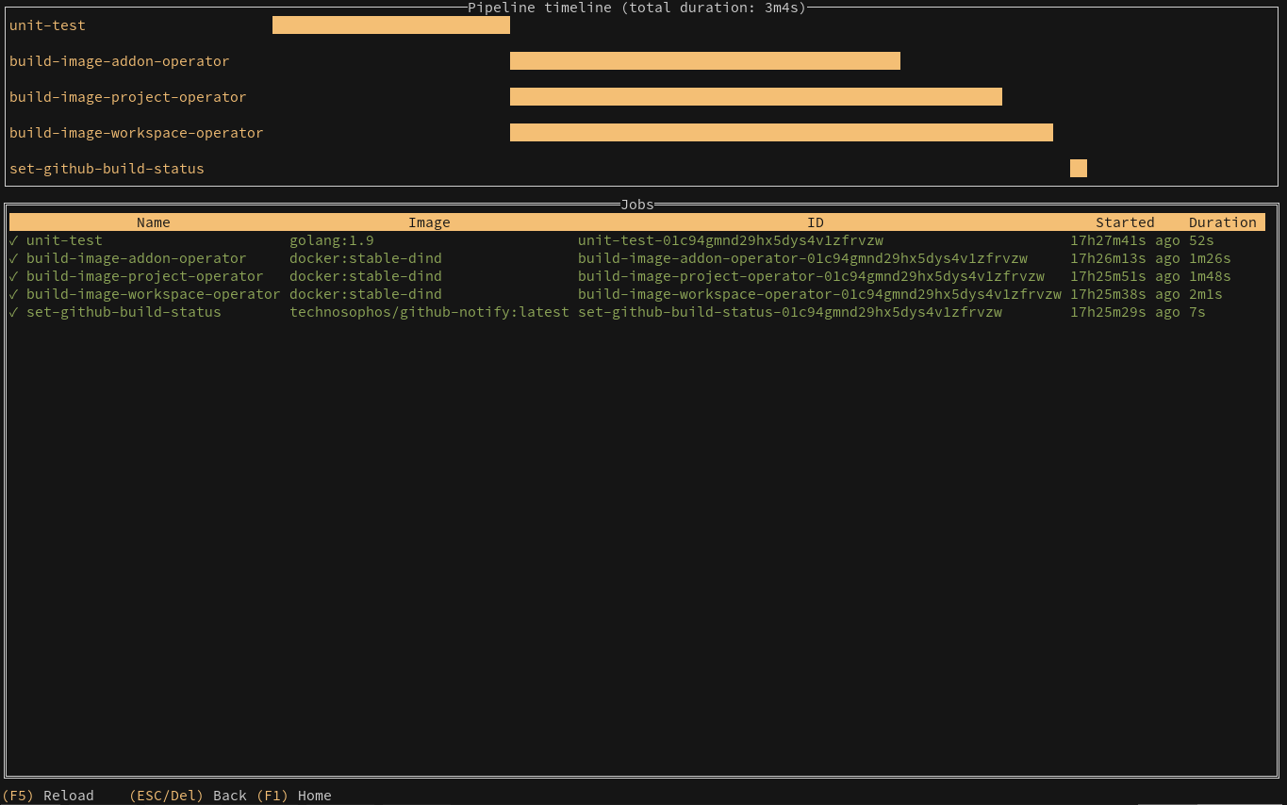Image resolution: width=1287 pixels, height=805 pixels.
Task: Click the build-image-project-operator-01c94gmnd29hx5dys4v1zfrvzw ID
Action: pyautogui.click(x=811, y=276)
